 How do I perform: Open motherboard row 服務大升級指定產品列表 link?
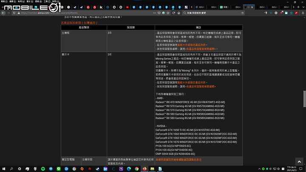tap(191, 45)
